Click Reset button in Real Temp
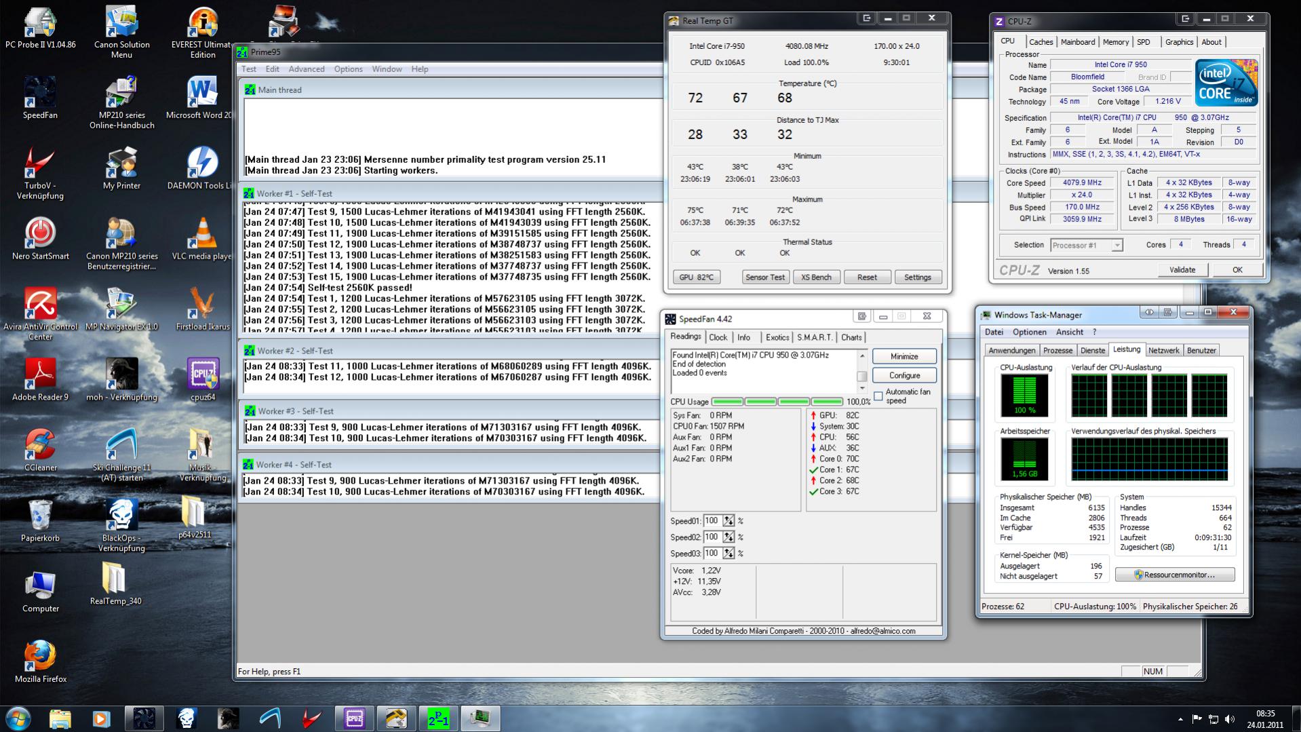The image size is (1301, 732). click(x=867, y=277)
